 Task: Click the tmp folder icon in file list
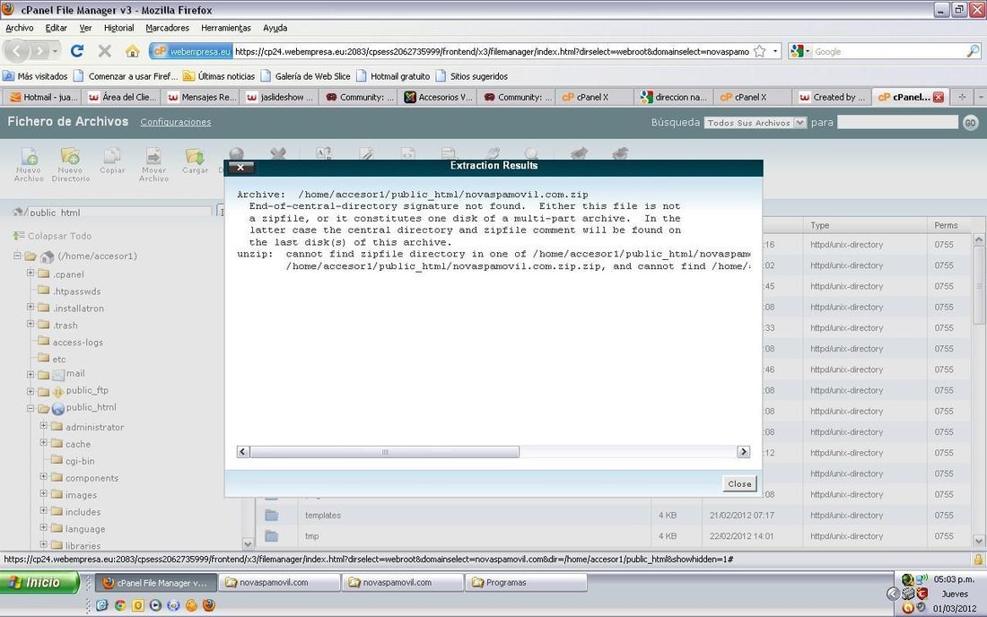tap(272, 536)
